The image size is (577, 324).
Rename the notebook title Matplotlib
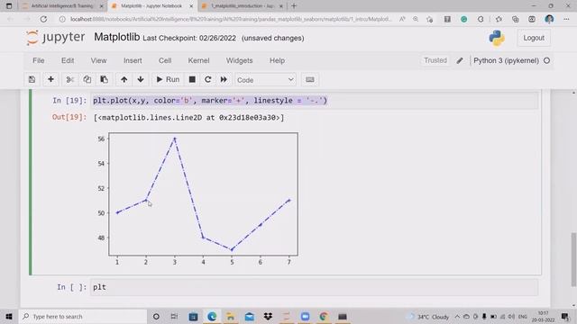pos(116,37)
